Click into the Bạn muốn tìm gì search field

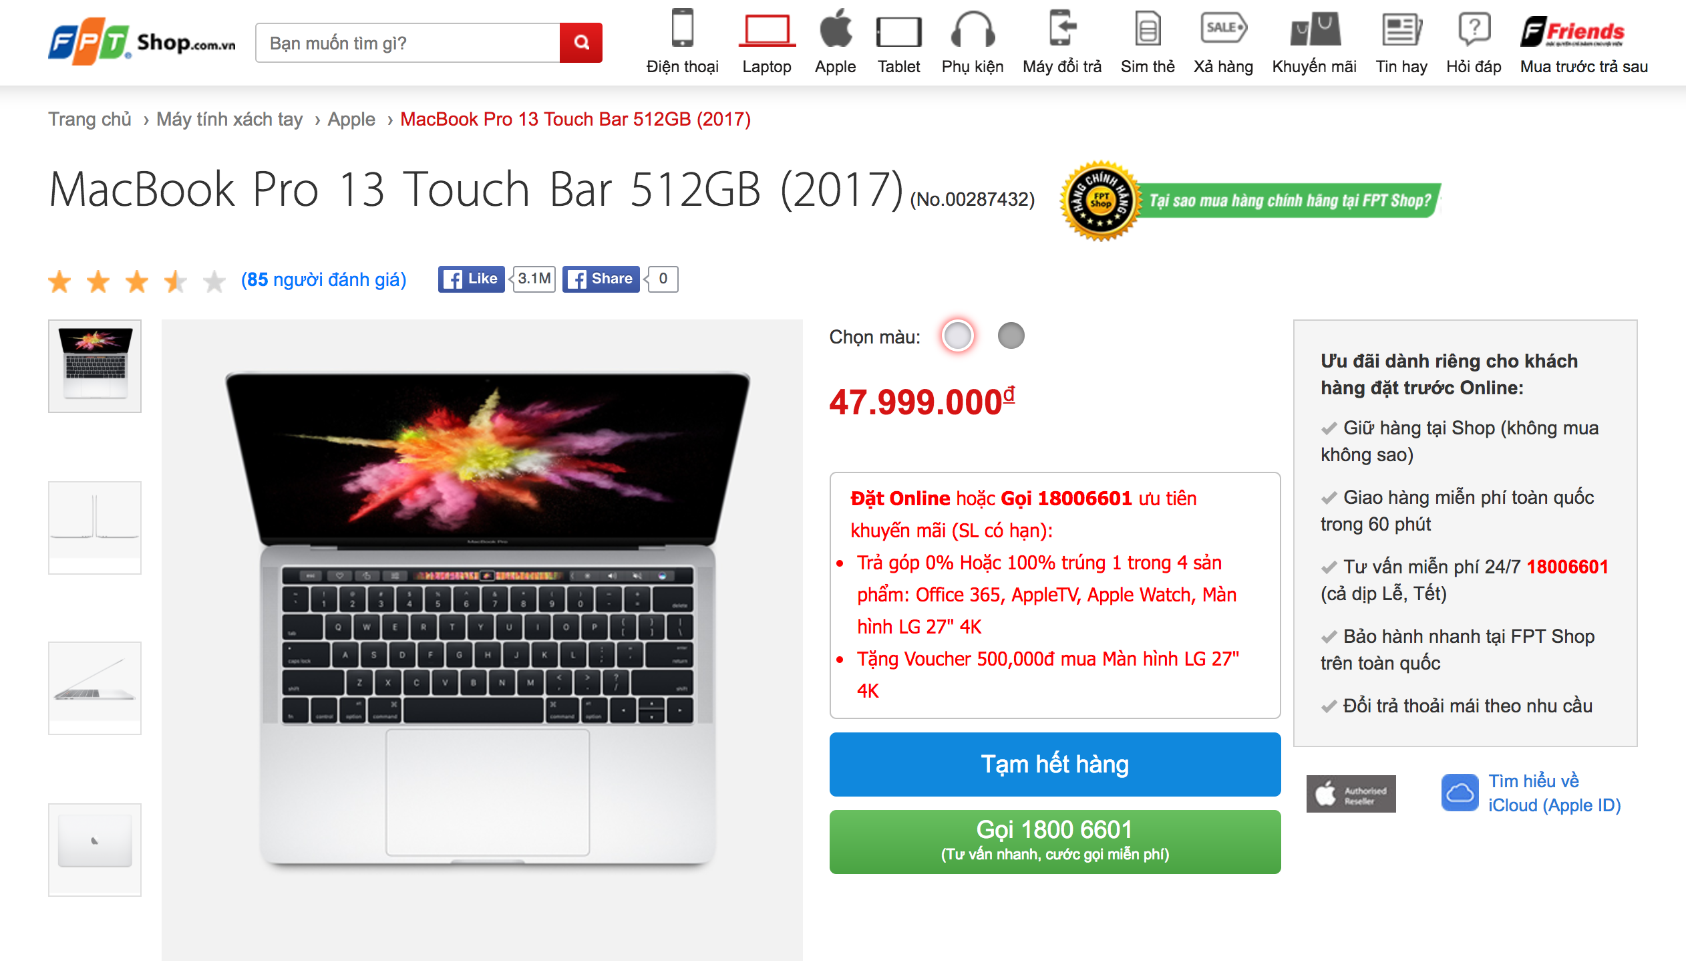click(x=407, y=43)
